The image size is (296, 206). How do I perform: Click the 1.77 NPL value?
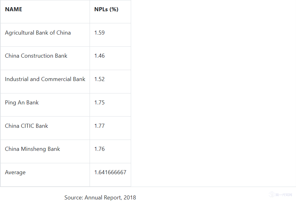tap(99, 126)
